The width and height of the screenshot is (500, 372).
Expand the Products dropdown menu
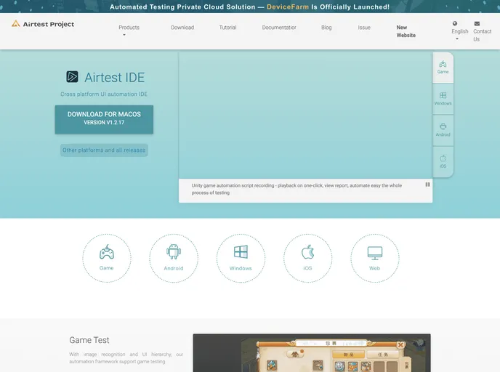tap(129, 30)
